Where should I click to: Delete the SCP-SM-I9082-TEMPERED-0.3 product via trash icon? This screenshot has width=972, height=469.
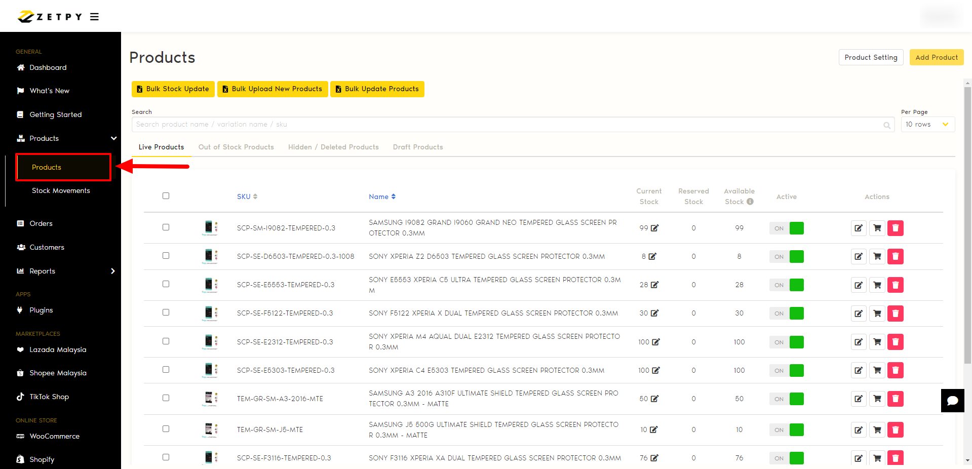tap(895, 228)
